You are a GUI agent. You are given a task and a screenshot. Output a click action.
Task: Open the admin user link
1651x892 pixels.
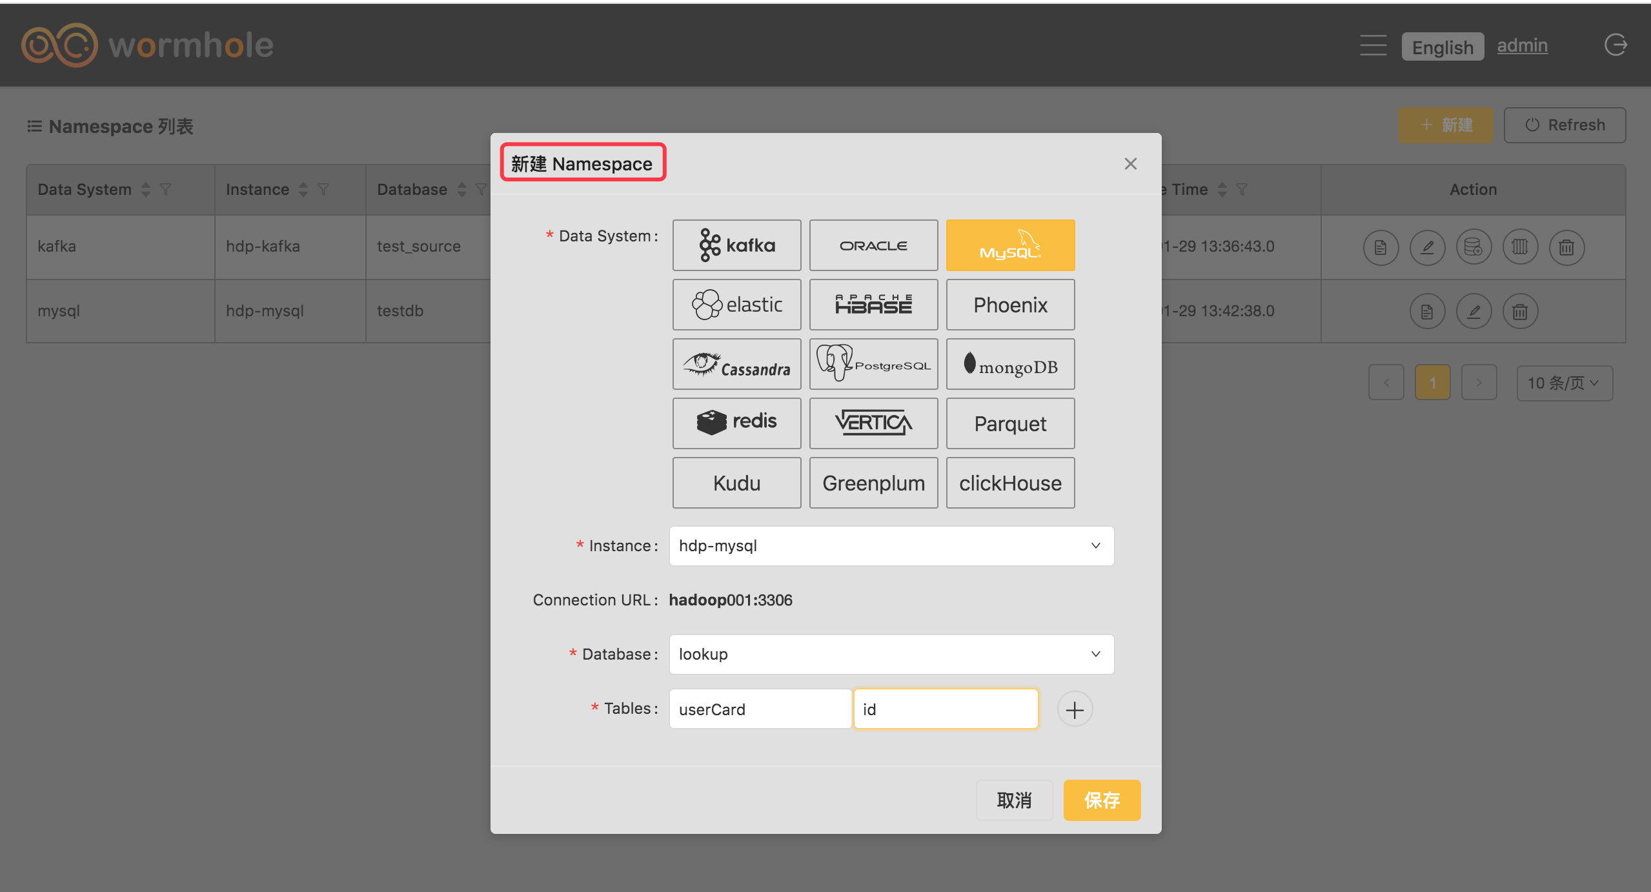point(1522,46)
